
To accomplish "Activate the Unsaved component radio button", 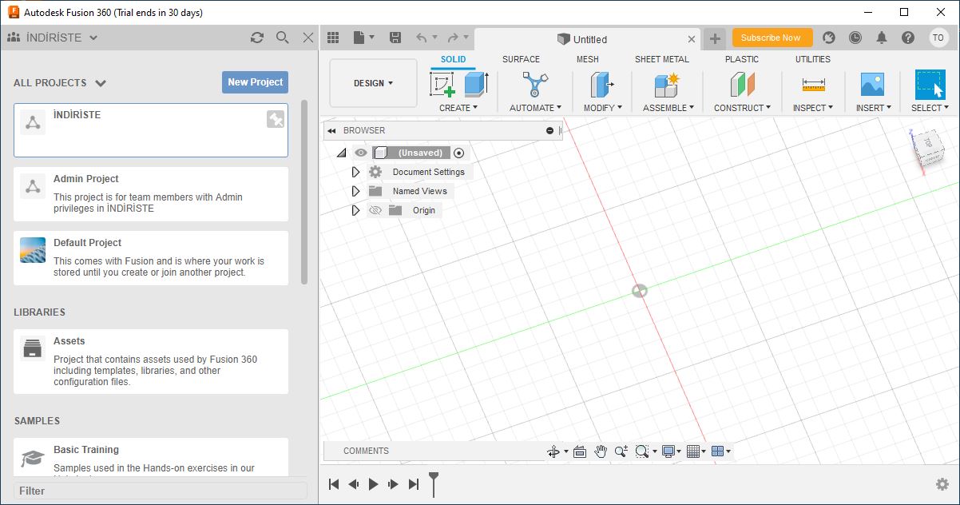I will [458, 153].
